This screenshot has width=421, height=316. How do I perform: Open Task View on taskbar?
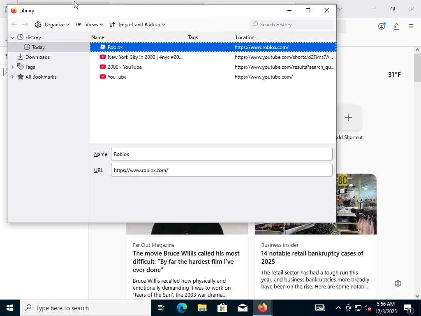(x=161, y=308)
